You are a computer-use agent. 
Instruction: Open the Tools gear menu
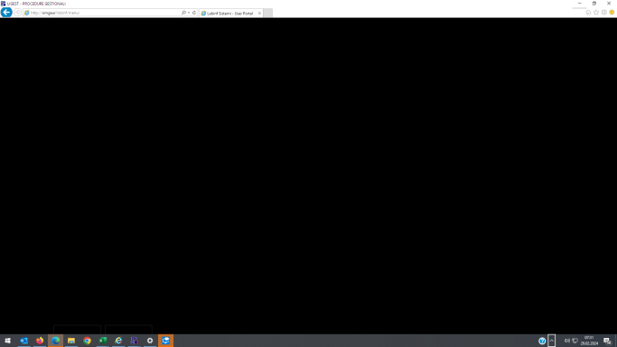pyautogui.click(x=604, y=13)
